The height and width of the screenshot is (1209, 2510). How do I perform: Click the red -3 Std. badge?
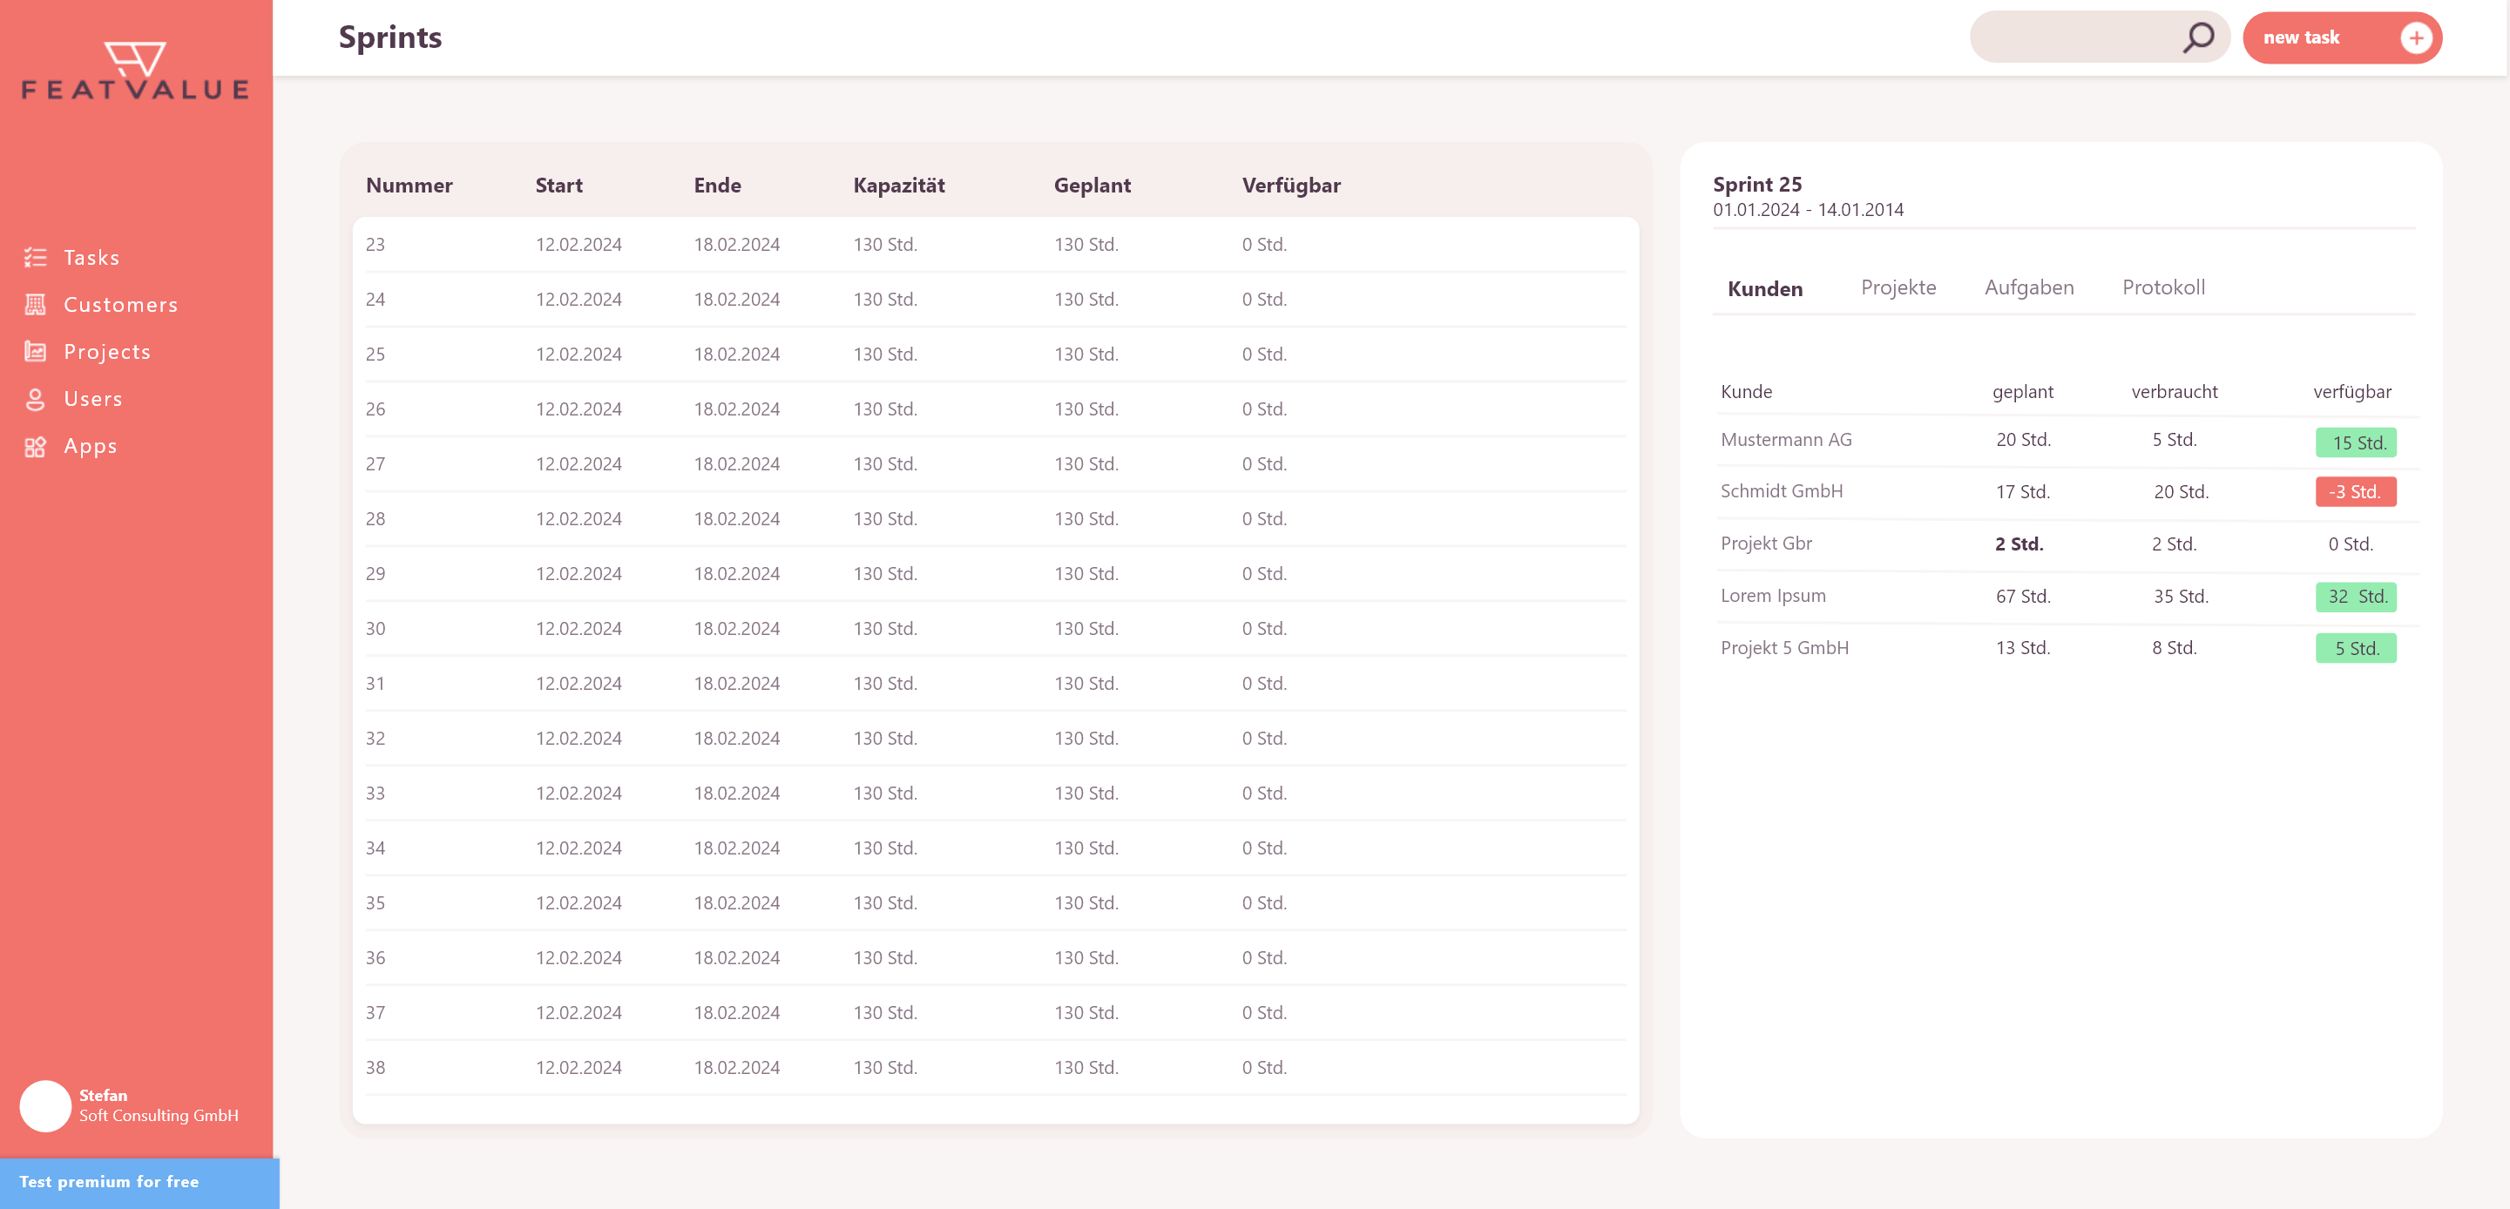coord(2355,492)
